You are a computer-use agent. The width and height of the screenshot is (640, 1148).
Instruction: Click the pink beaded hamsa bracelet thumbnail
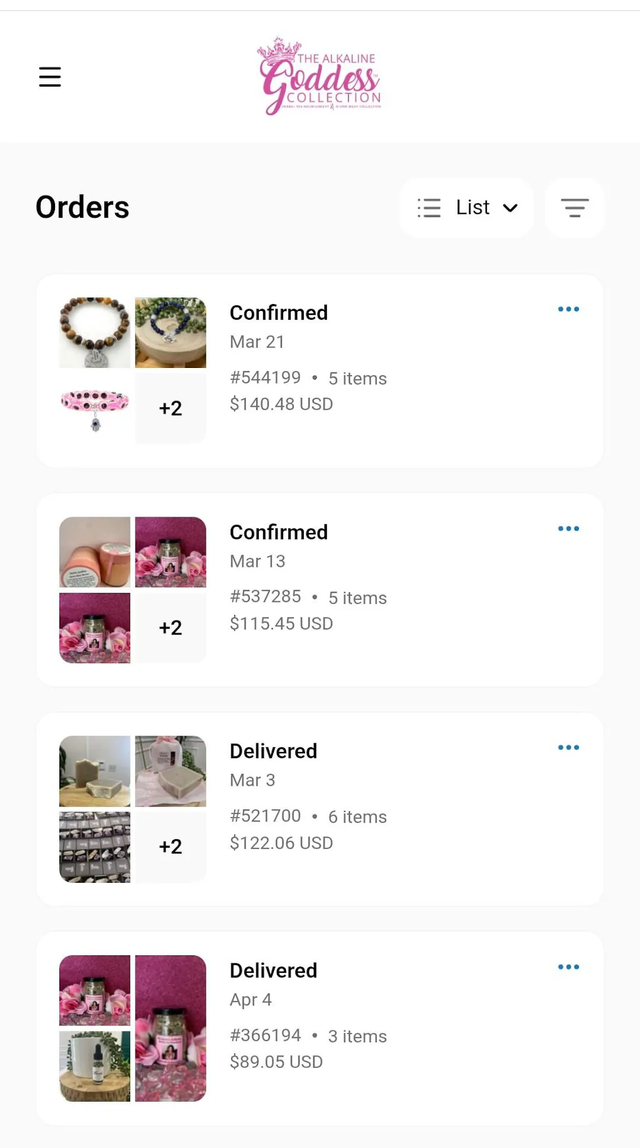[x=95, y=408]
